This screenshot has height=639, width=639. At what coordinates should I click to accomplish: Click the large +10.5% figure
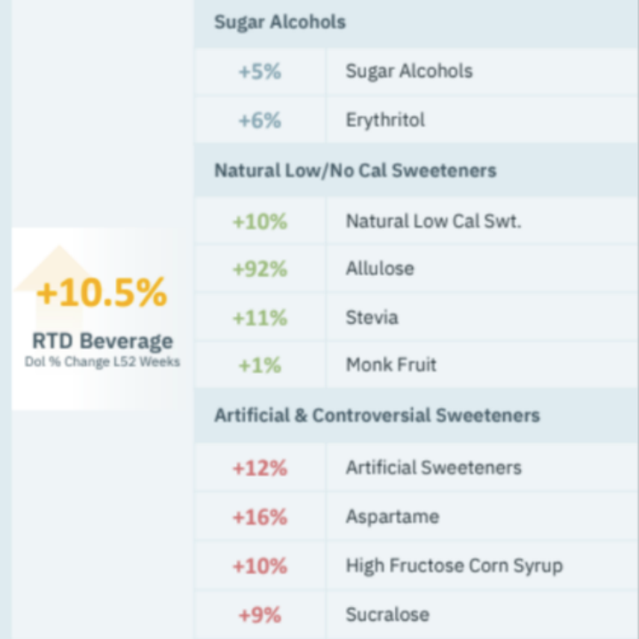point(102,293)
